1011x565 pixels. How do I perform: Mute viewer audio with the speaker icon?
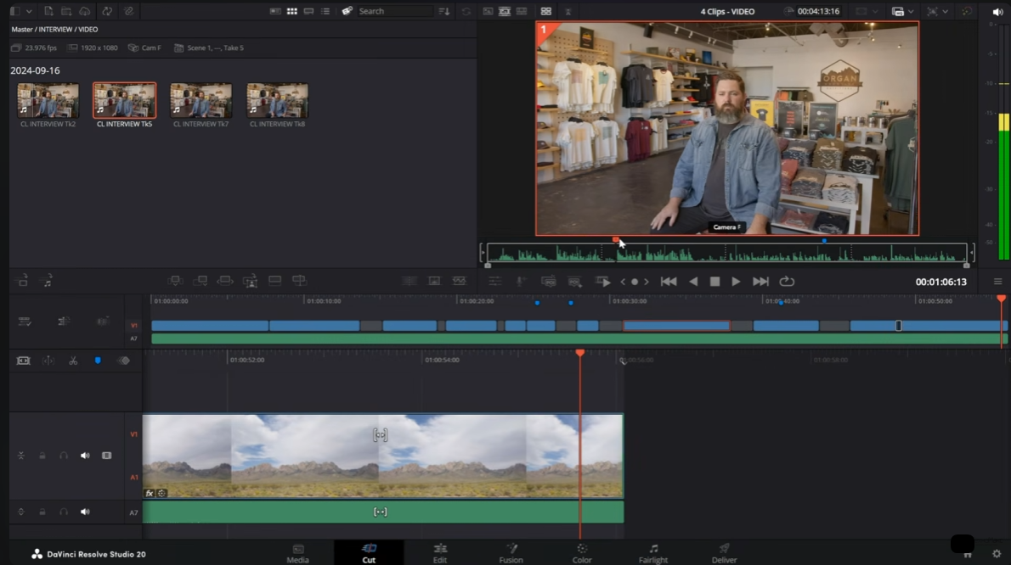pos(997,12)
